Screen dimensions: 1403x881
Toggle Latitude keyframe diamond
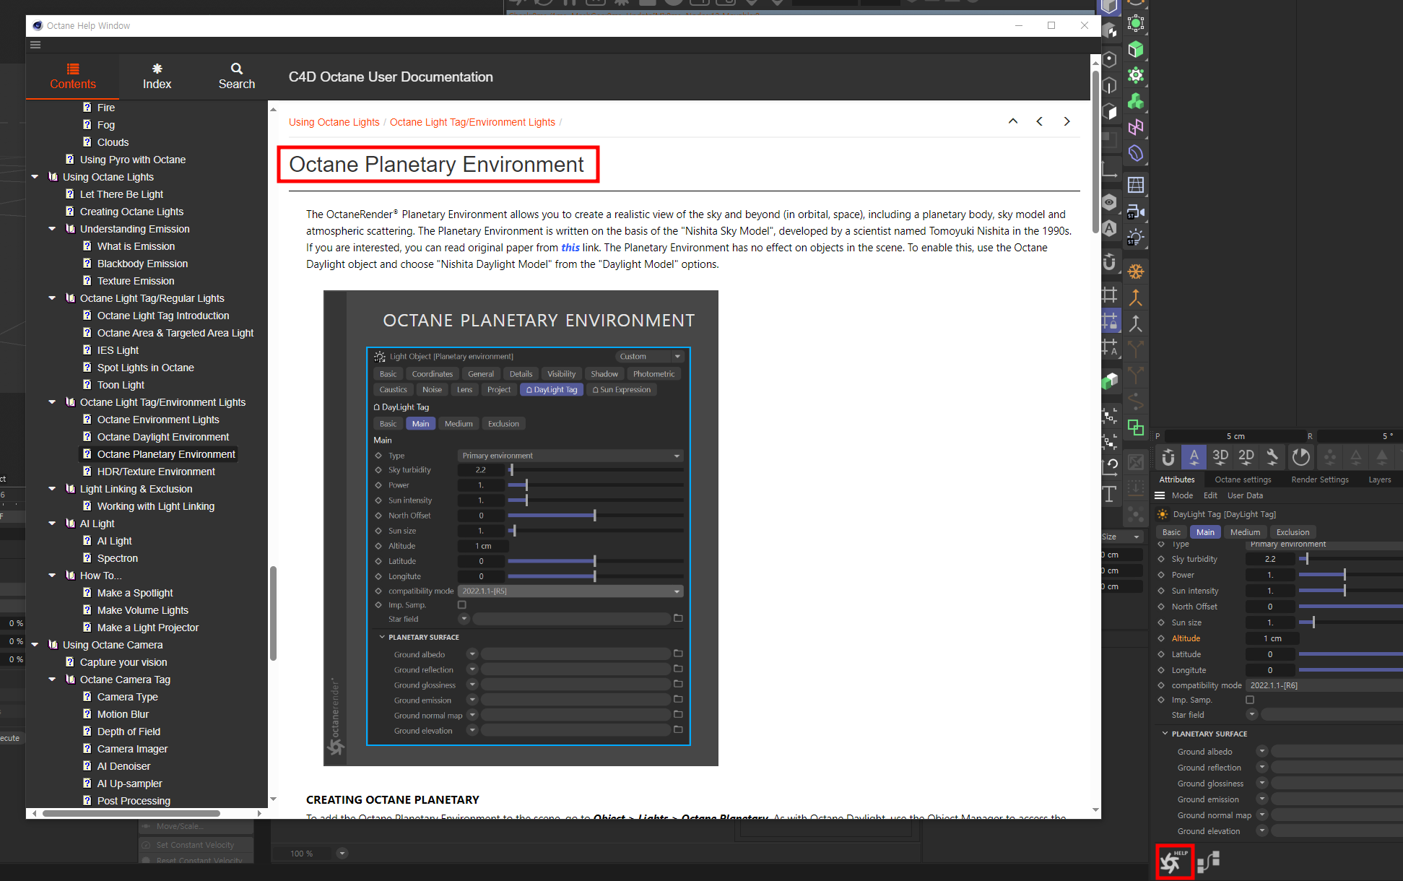pos(1161,654)
